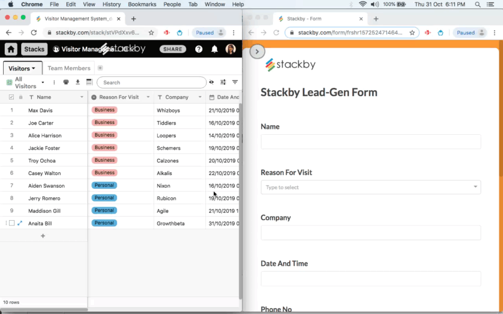Screen dimensions: 503x314
Task: Click the table Search field
Action: coord(151,82)
